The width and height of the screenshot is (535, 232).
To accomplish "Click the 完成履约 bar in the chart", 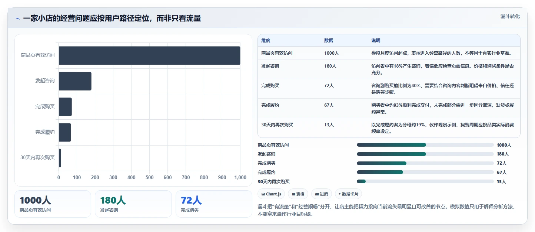I will [x=65, y=132].
